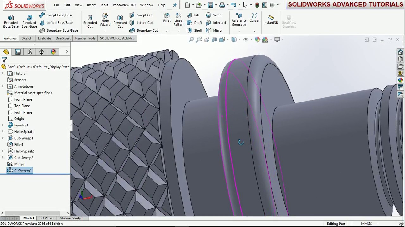Activate the Revolved Cut tool
Screen dimensions: 405x227
pyautogui.click(x=120, y=21)
